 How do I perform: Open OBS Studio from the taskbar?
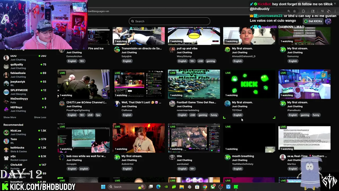pyautogui.click(x=220, y=187)
